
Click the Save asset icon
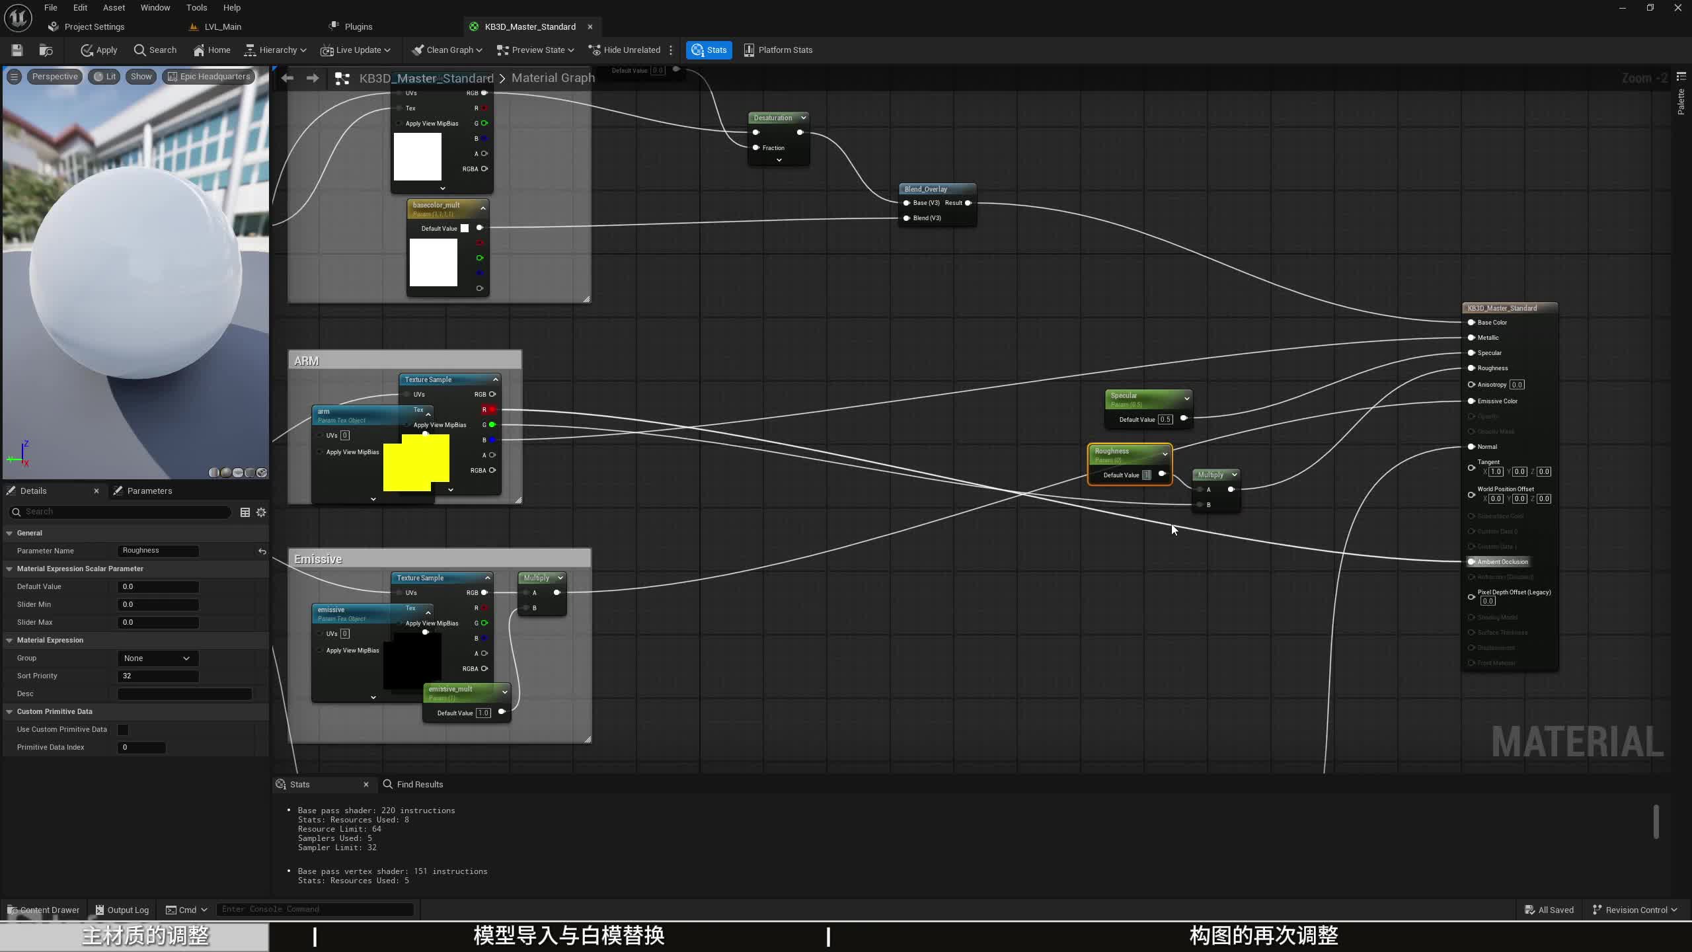[x=17, y=50]
